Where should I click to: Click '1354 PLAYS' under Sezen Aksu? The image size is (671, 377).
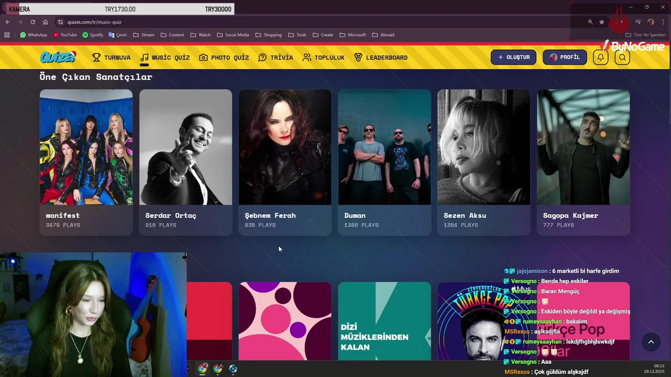point(461,225)
